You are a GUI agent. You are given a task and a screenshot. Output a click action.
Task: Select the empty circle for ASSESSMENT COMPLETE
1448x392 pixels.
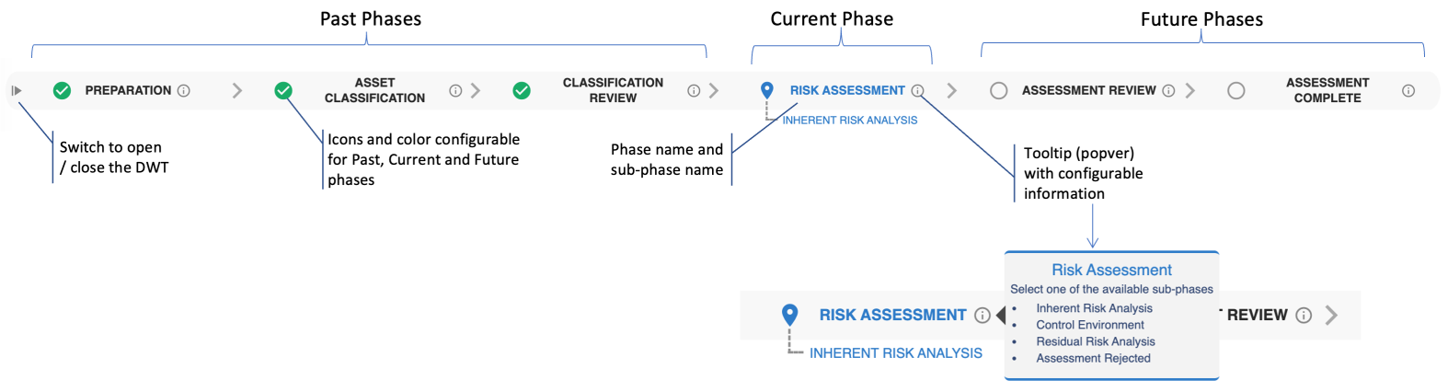coord(1236,90)
